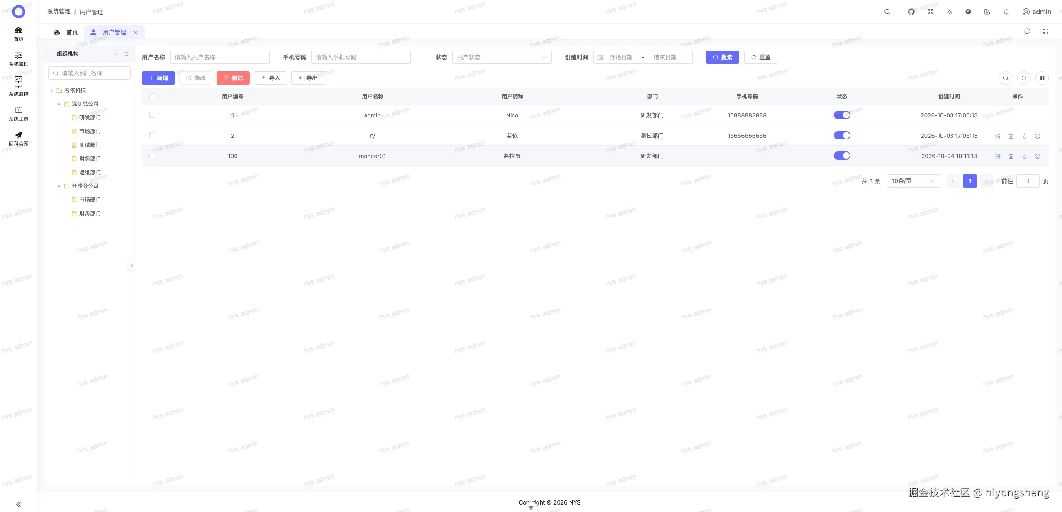
Task: Maximize content area icon in tab bar
Action: 1046,31
